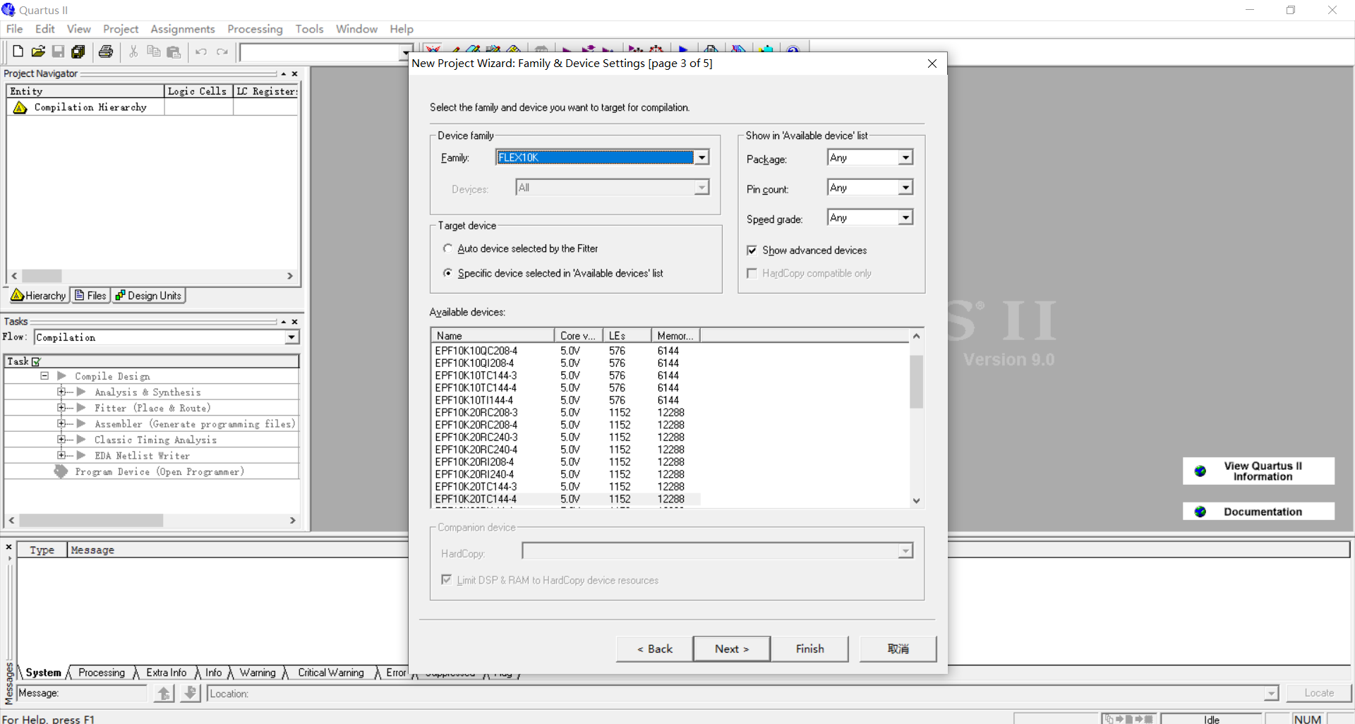Close the Project Navigator panel
This screenshot has width=1355, height=724.
pyautogui.click(x=294, y=73)
